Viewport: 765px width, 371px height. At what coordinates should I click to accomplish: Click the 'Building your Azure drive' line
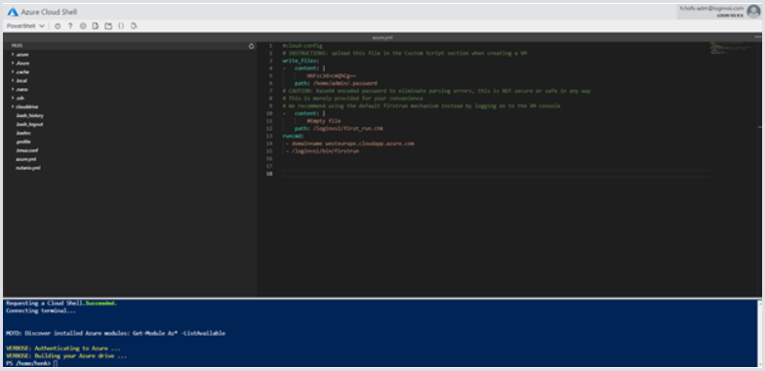(x=66, y=356)
